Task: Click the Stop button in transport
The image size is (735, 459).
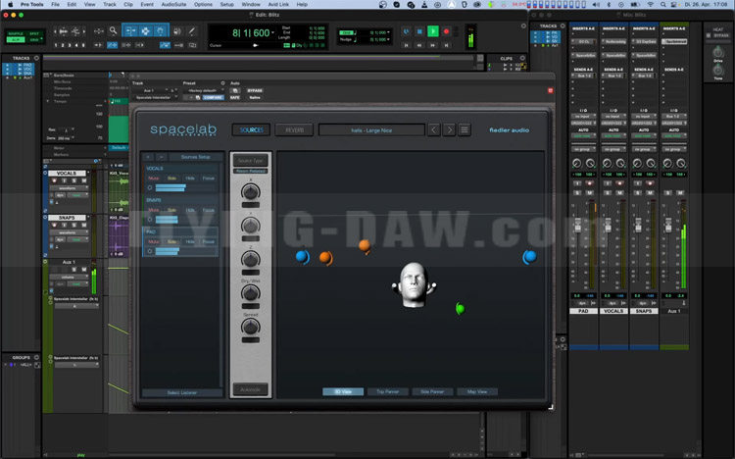Action: pos(419,31)
